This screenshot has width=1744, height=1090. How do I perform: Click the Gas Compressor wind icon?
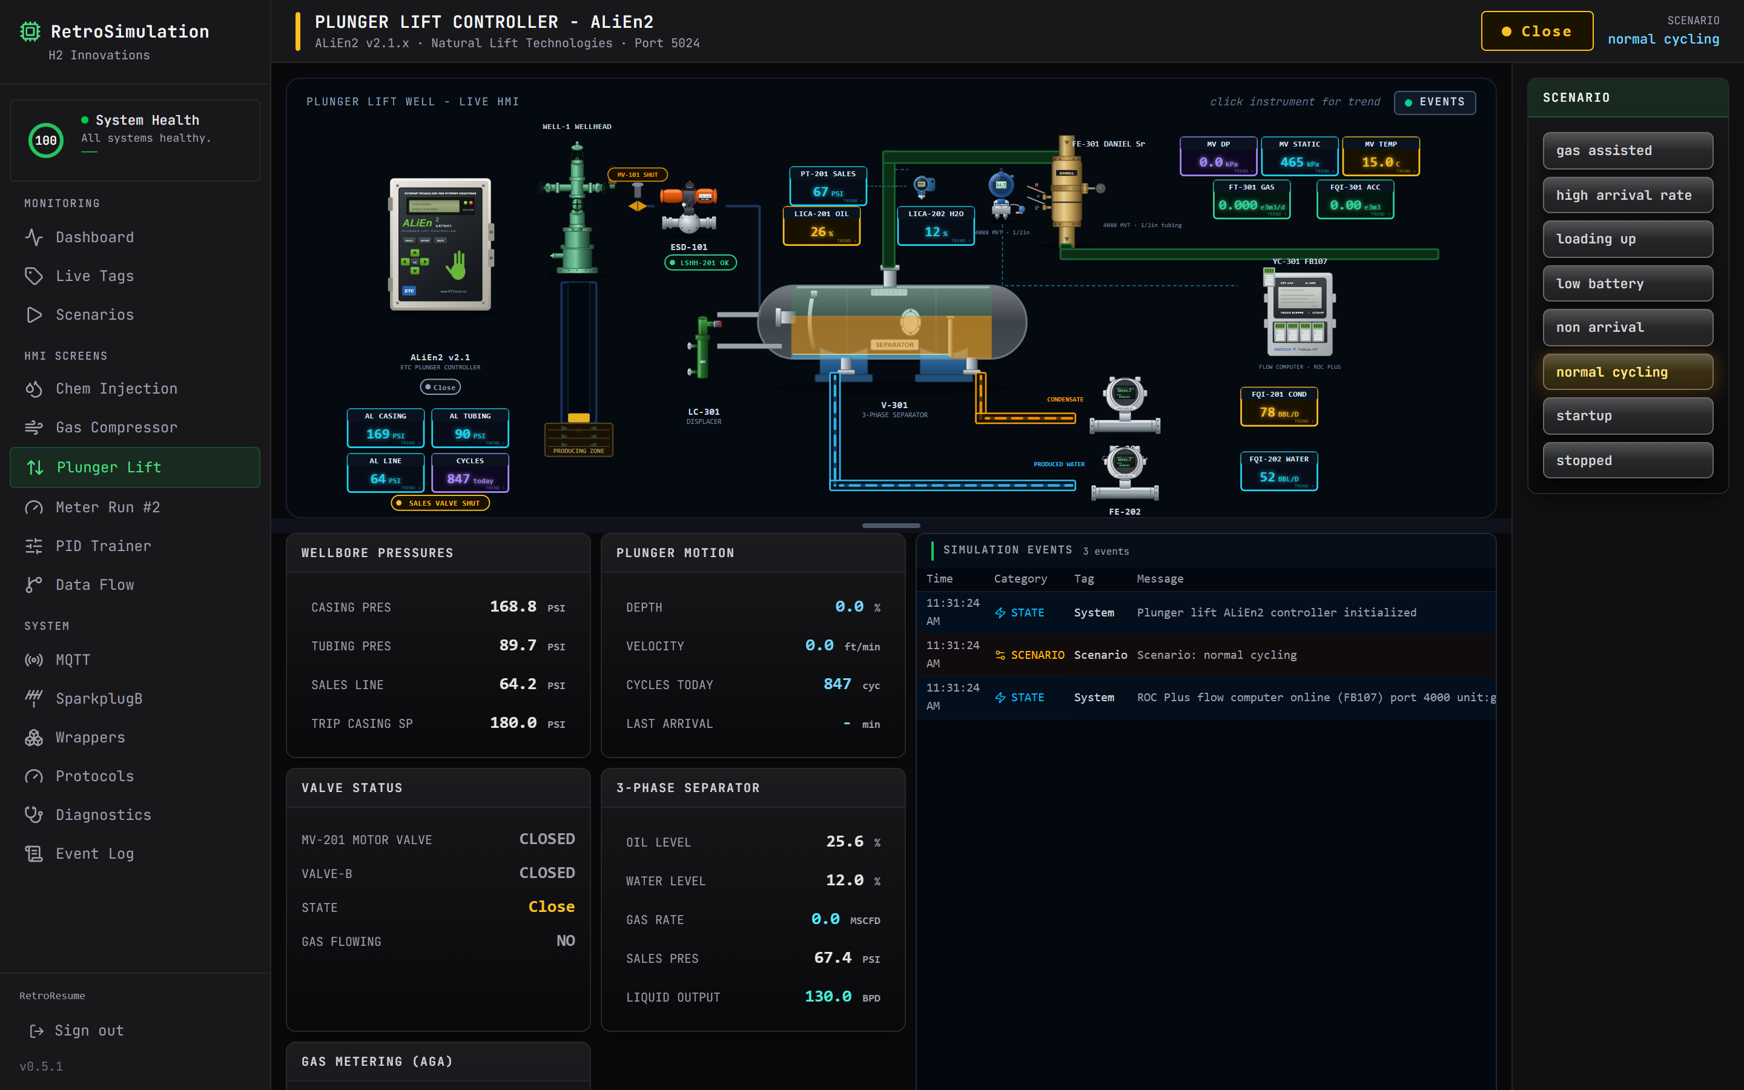[x=34, y=428]
